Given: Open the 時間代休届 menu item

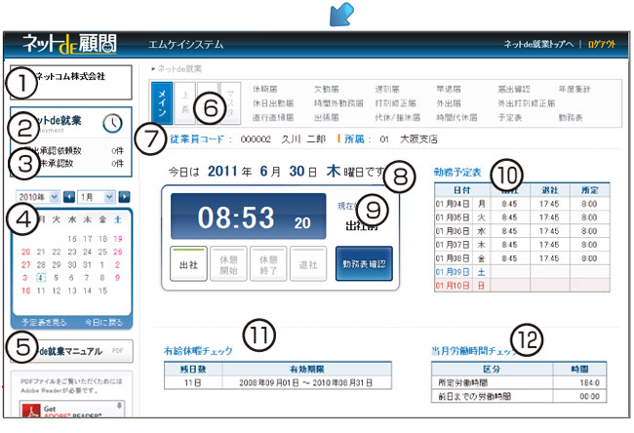Looking at the screenshot, I should [456, 118].
